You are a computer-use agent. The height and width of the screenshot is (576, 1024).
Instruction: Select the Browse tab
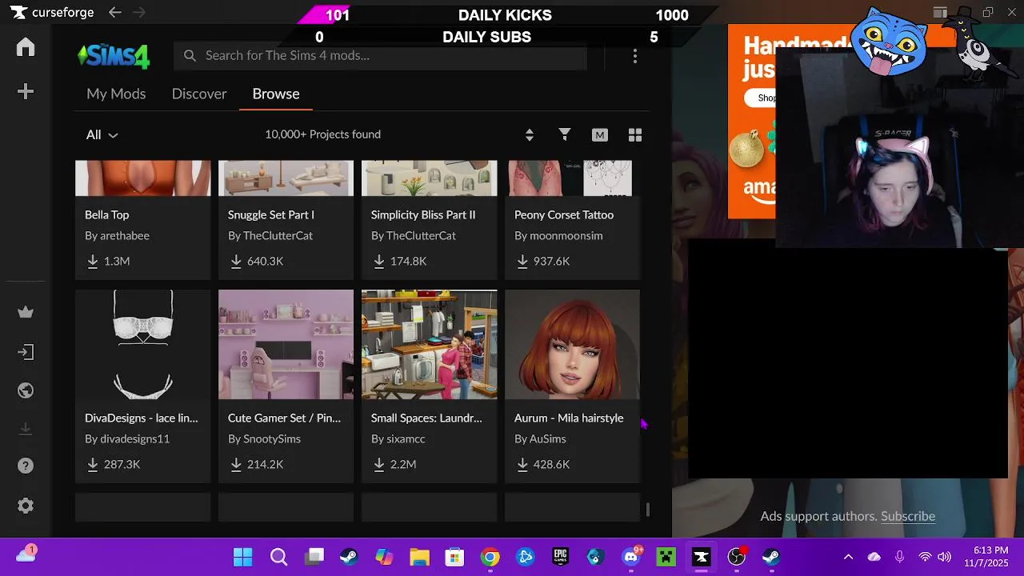(276, 94)
